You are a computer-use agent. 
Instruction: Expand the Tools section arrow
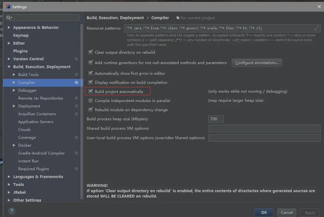[9, 184]
